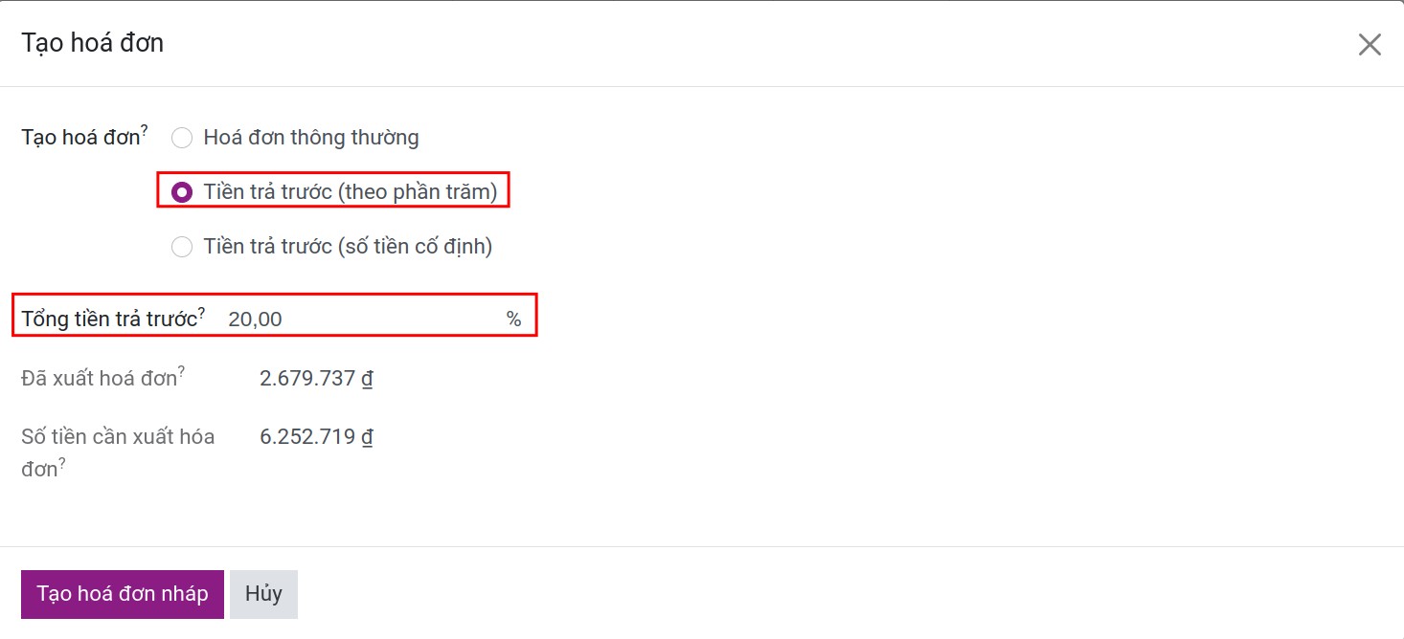Click the amount to invoice 6.252.719
This screenshot has height=639, width=1404.
click(307, 437)
